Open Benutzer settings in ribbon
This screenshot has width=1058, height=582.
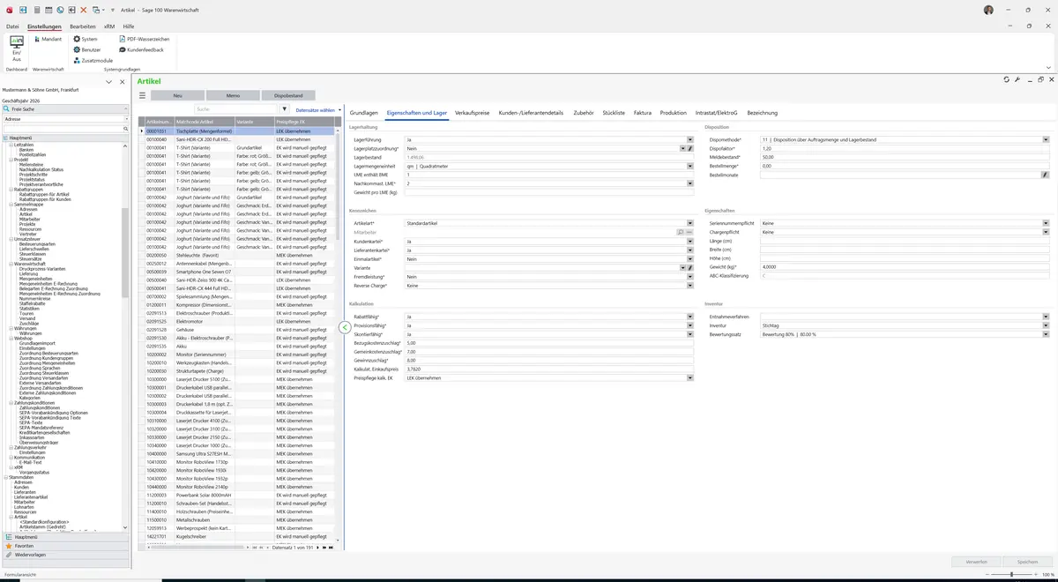(86, 50)
